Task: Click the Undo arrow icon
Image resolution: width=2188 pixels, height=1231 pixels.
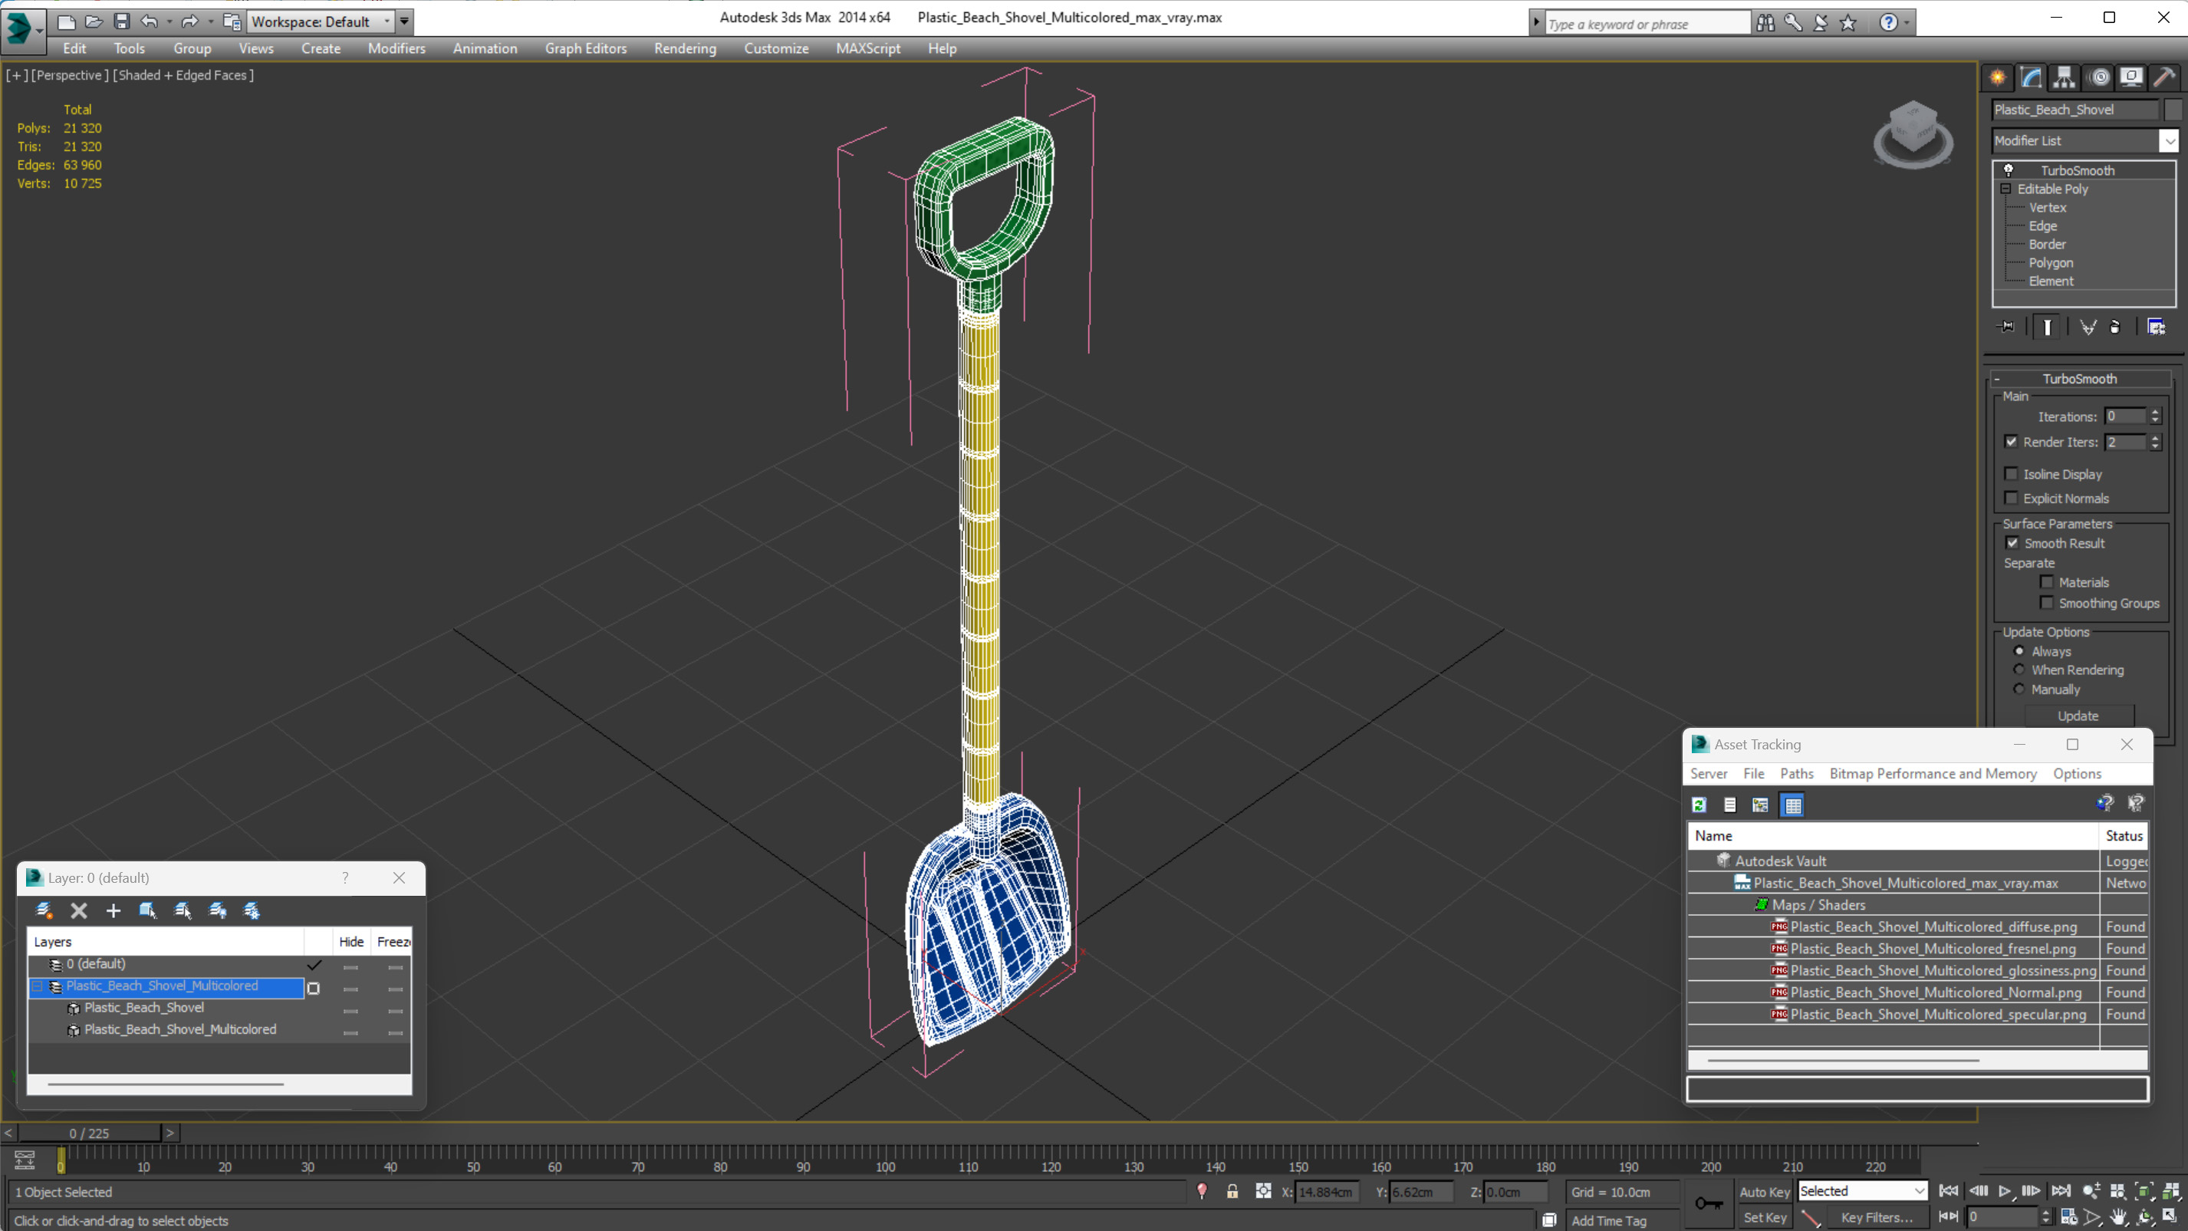Action: 150,21
